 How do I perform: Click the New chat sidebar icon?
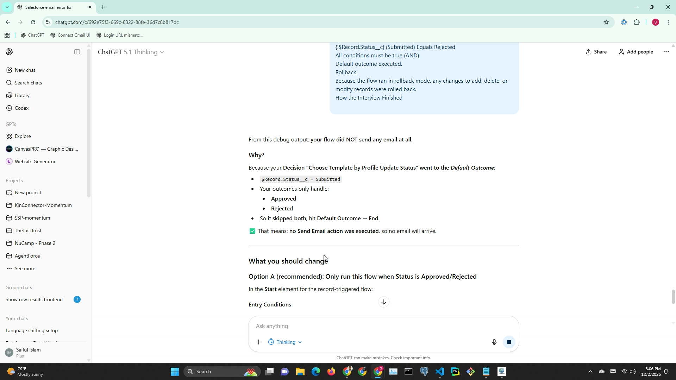click(10, 70)
